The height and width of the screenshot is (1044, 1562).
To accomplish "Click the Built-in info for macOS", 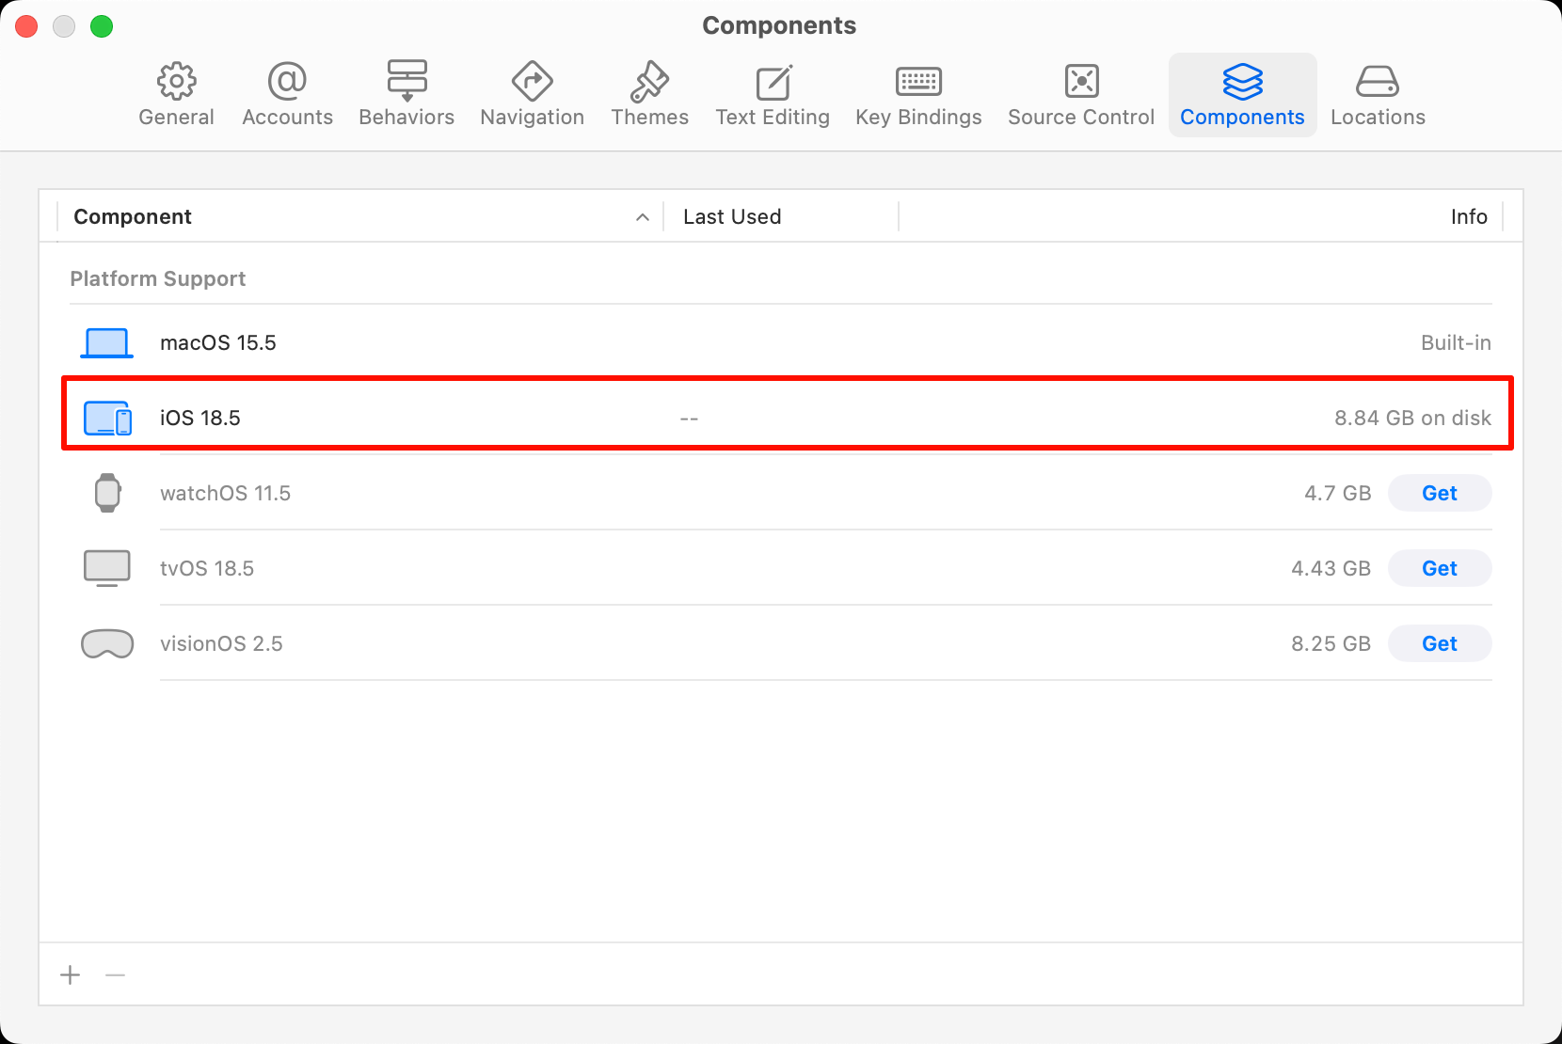I will point(1456,343).
